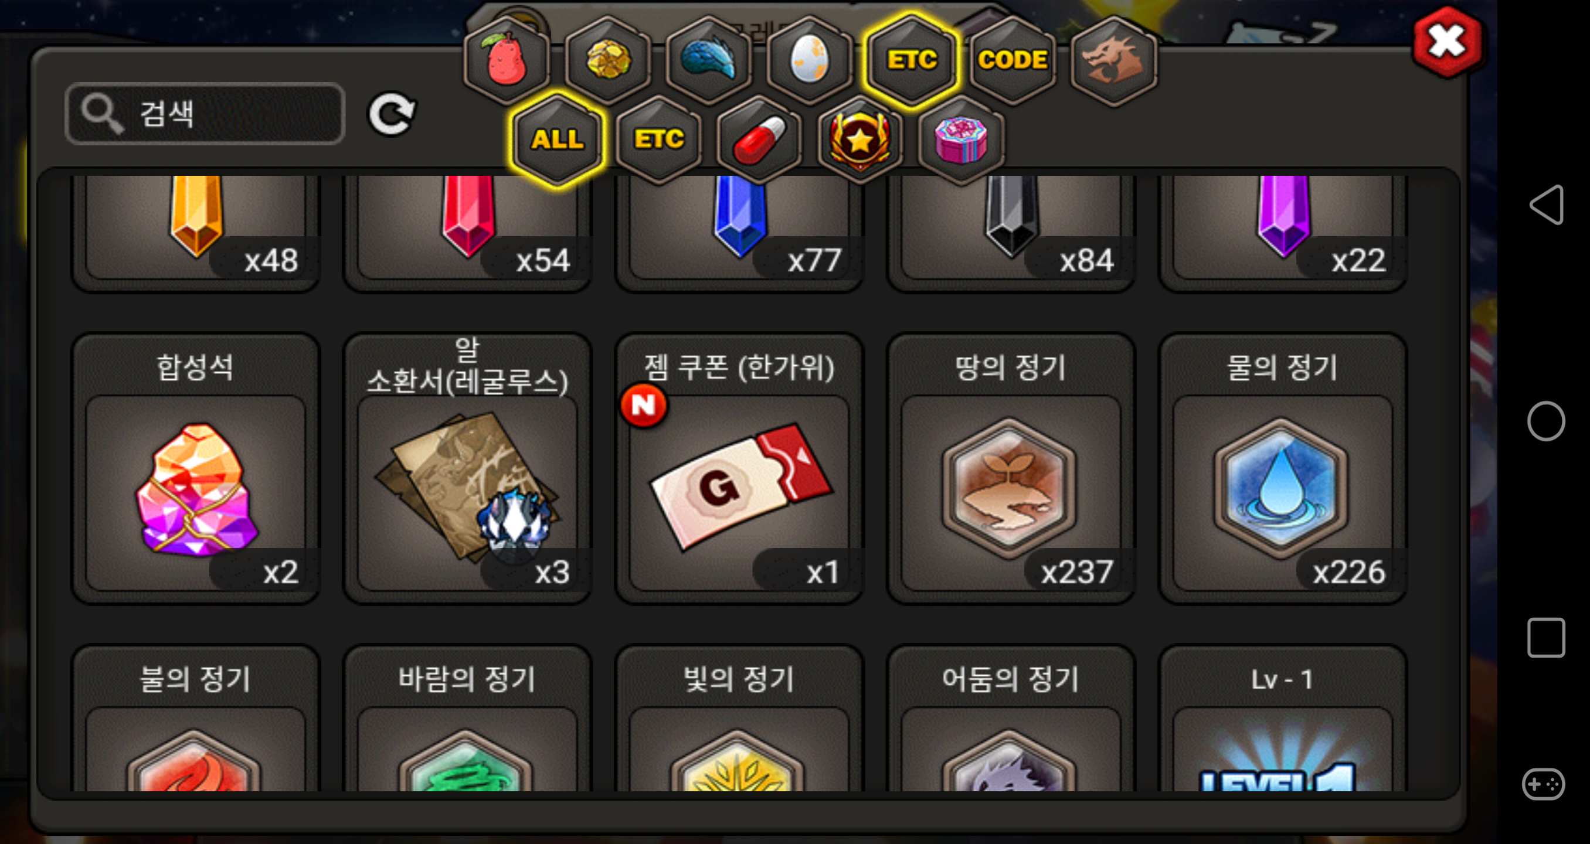Open the CODE category tab
1590x844 pixels.
click(x=1013, y=59)
